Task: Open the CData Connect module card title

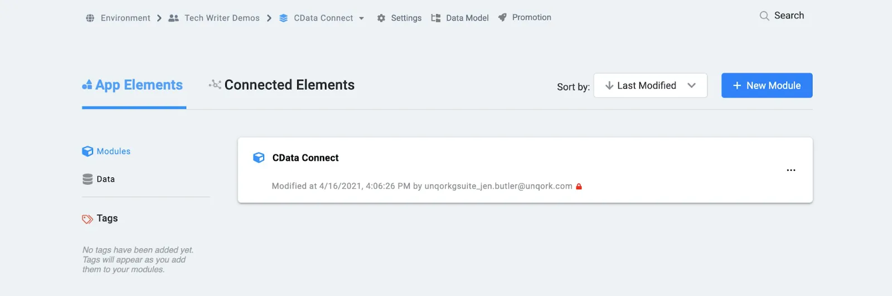Action: click(306, 158)
